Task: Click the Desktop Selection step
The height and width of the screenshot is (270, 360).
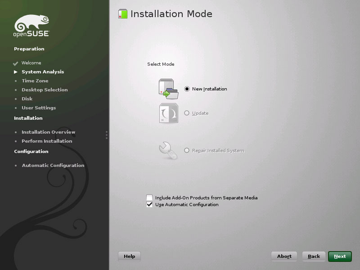Action: [45, 90]
